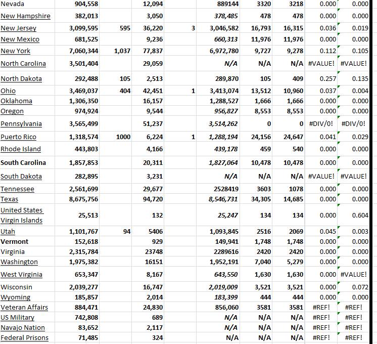Select cell containing 8,675,756 for Texas
This screenshot has height=344, width=377.
click(83, 199)
